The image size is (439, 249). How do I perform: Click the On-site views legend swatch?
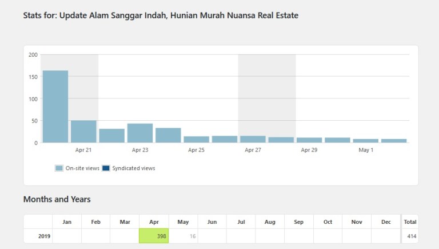[59, 168]
